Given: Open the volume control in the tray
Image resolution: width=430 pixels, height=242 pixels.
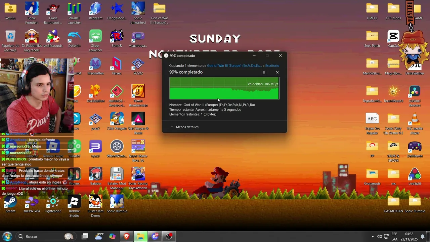Looking at the screenshot, I should (x=379, y=236).
